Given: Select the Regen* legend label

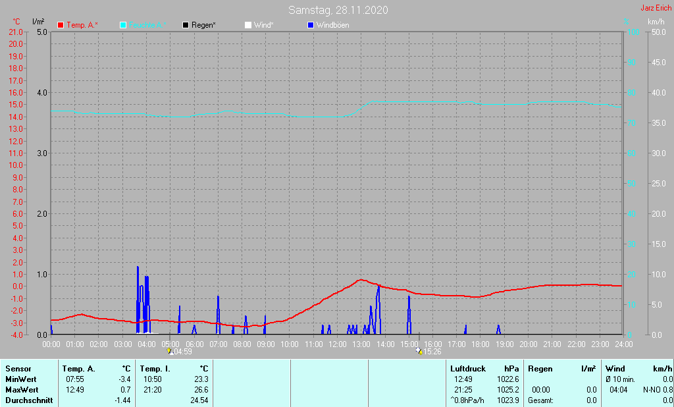Looking at the screenshot, I should tap(204, 25).
